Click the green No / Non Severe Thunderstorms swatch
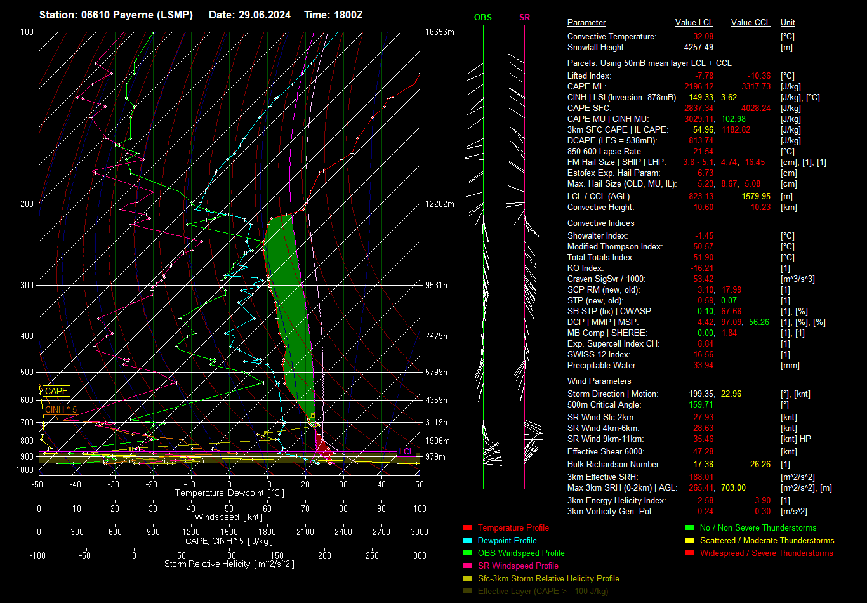The width and height of the screenshot is (867, 603). [x=689, y=527]
